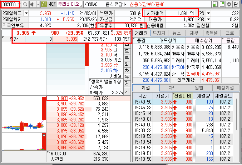
Task: Click the second green chart layout icon
Action: click(222, 4)
